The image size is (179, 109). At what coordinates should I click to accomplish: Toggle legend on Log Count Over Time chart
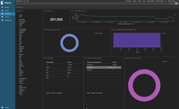(x=175, y=15)
